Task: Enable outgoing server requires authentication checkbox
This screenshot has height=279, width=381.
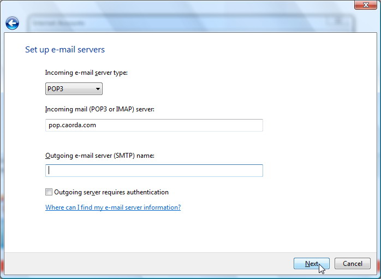Action: click(x=49, y=192)
